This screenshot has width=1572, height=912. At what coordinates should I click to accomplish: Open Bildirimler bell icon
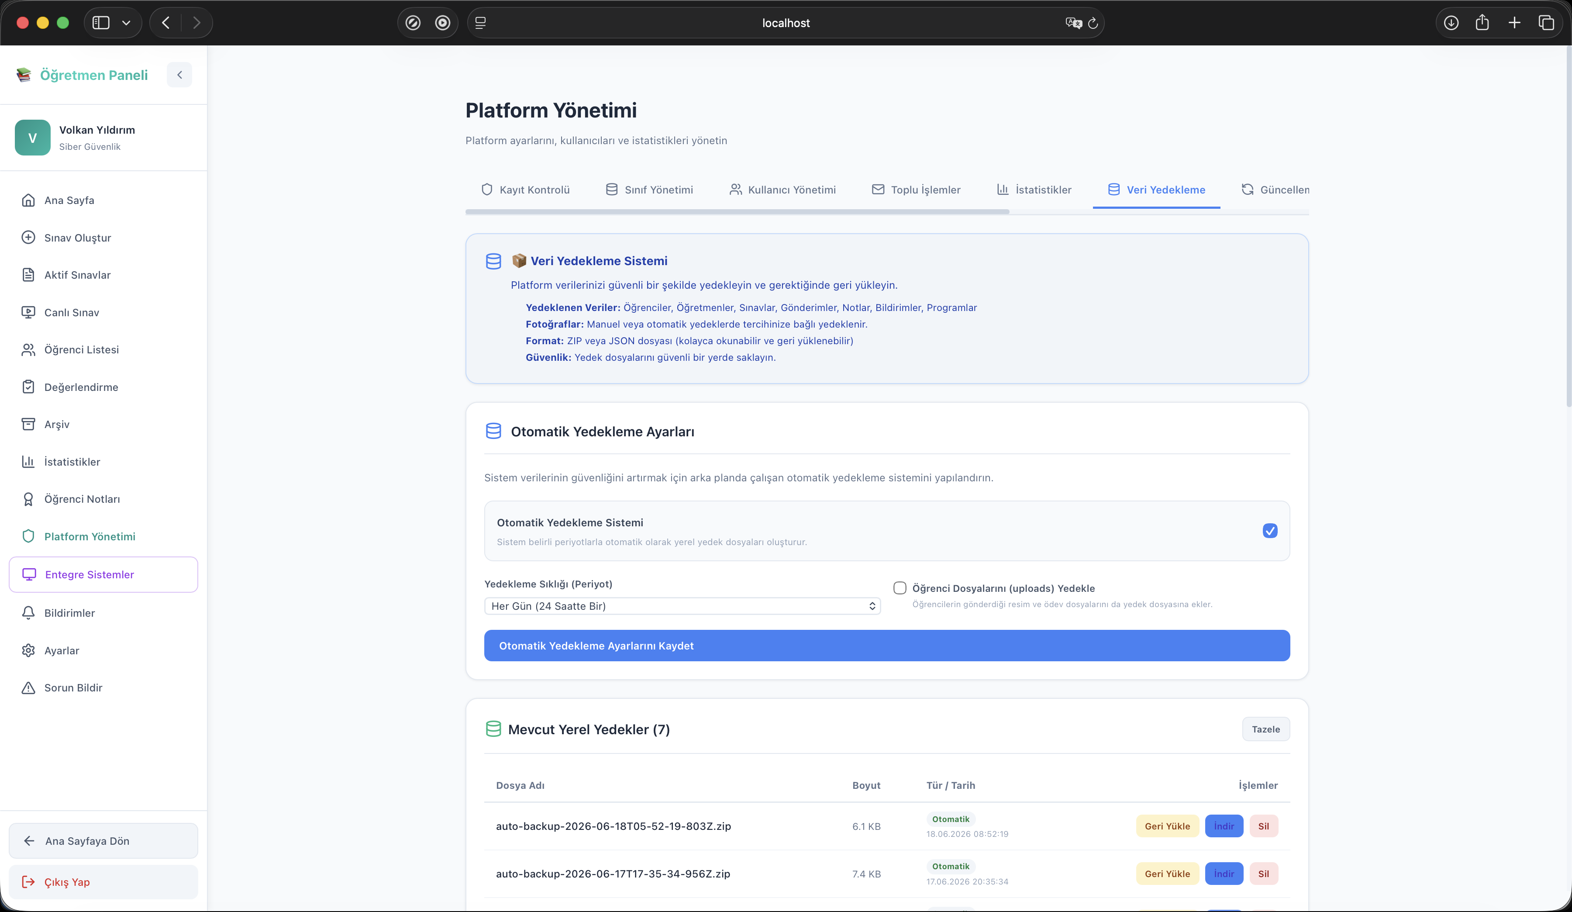click(x=28, y=612)
